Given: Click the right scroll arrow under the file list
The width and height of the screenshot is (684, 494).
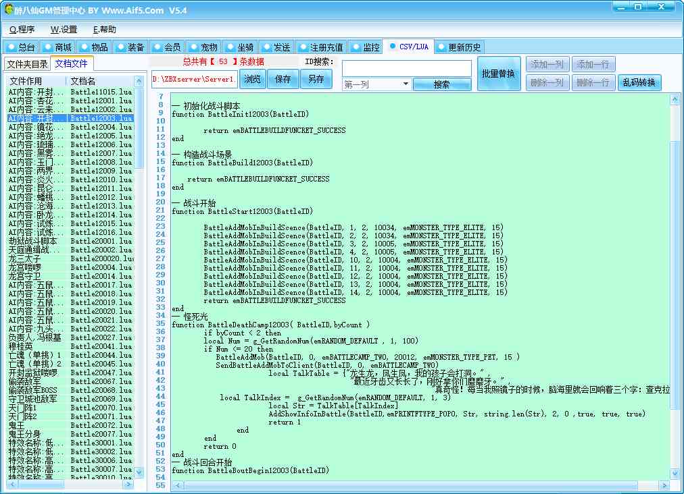Looking at the screenshot, I should pos(128,485).
